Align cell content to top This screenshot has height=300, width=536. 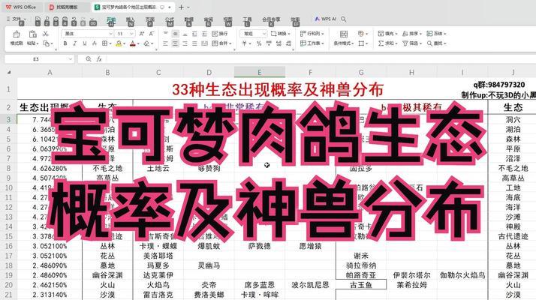point(165,34)
